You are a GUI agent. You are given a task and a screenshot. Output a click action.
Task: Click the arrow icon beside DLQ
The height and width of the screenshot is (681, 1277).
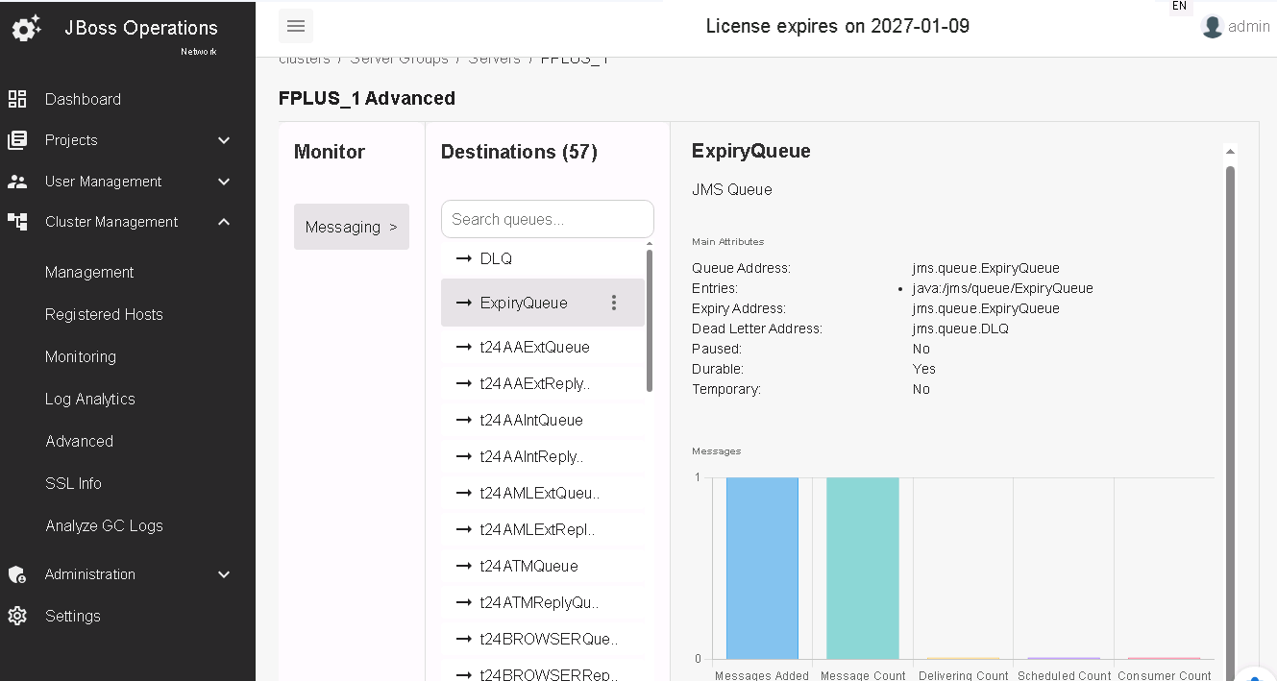click(x=464, y=259)
